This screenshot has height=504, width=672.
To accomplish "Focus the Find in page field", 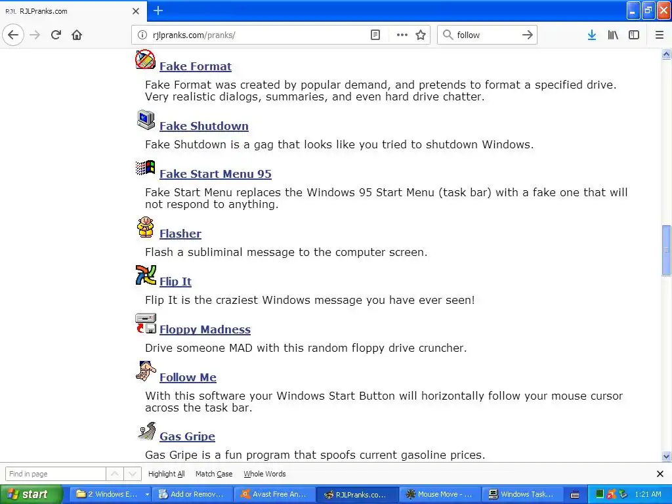I will (x=55, y=474).
